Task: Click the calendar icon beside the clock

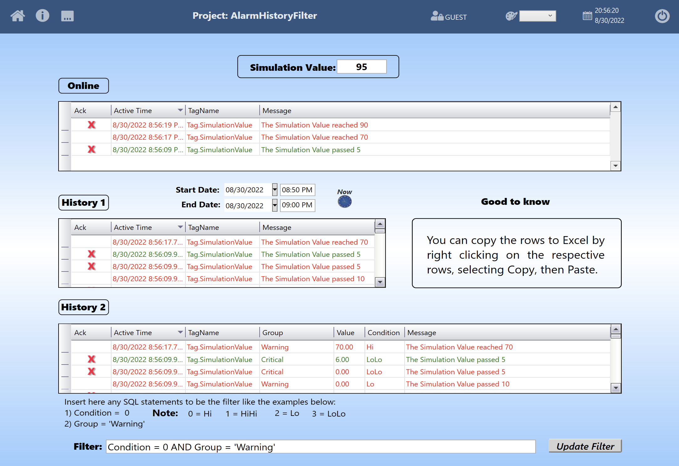Action: [587, 16]
